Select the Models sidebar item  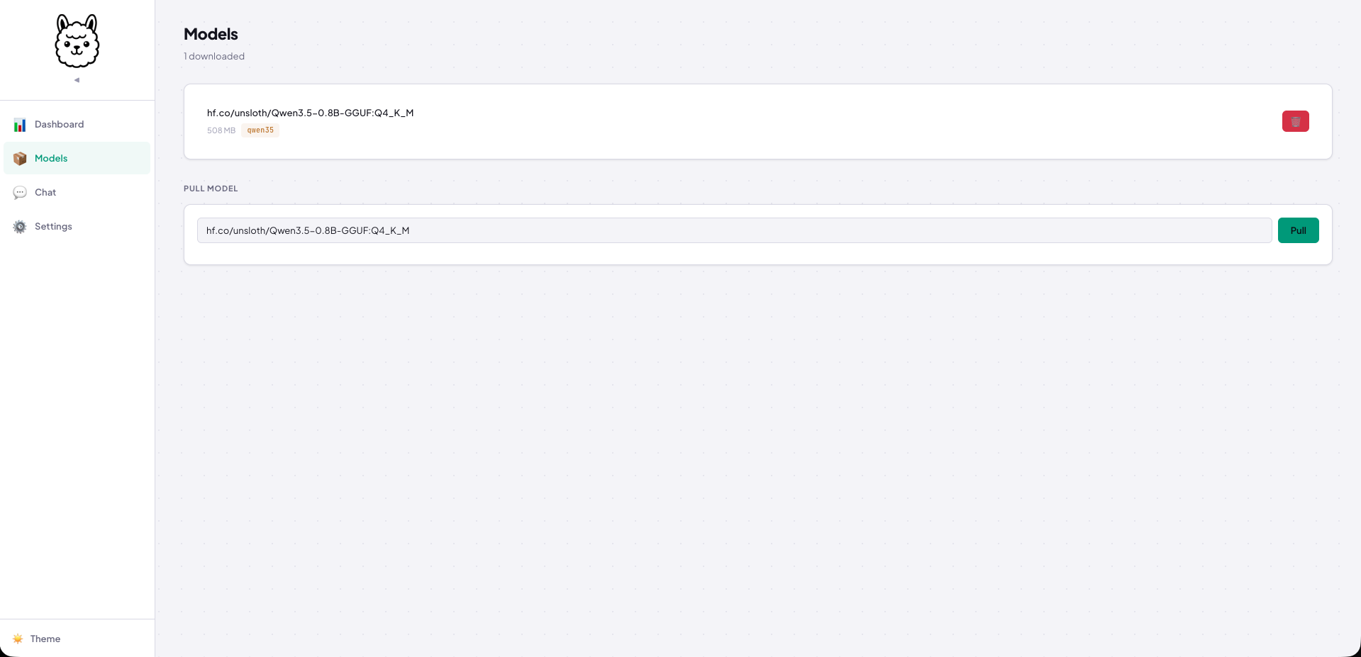[77, 158]
